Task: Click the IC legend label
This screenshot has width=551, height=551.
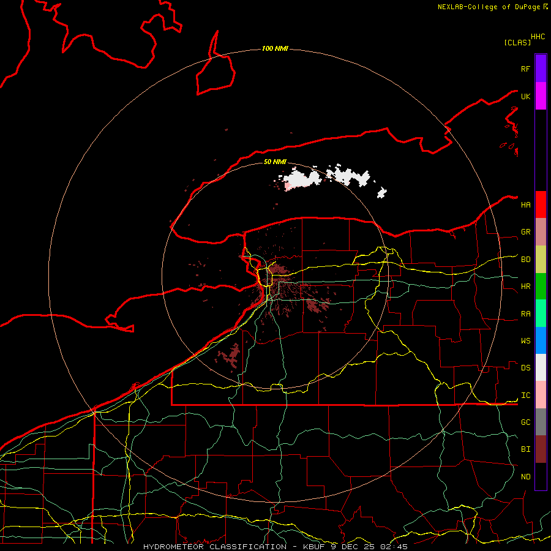Action: click(525, 395)
